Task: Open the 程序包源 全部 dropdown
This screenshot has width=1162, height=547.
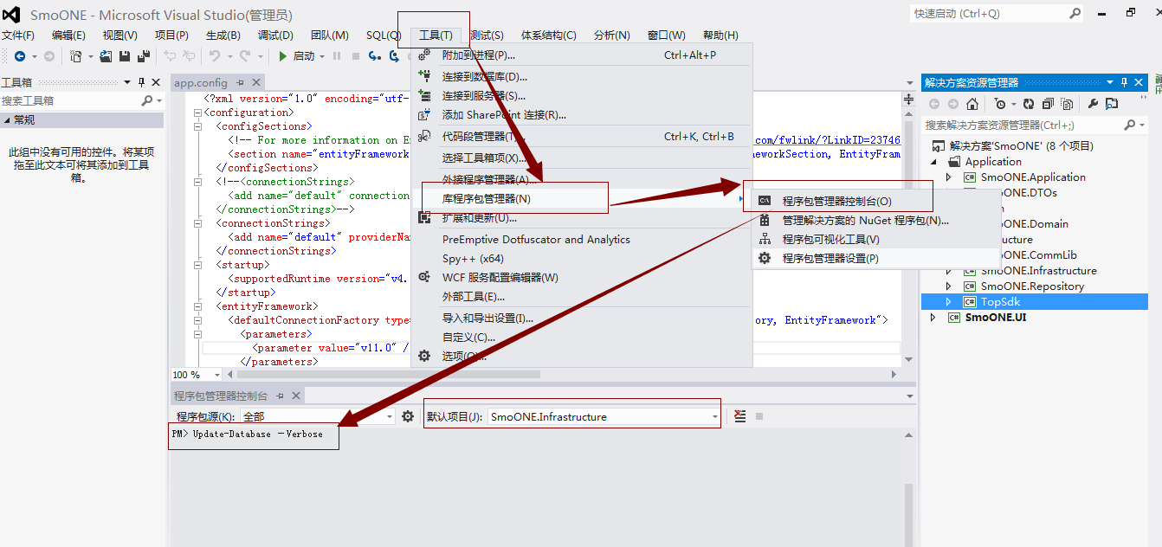Action: click(391, 417)
